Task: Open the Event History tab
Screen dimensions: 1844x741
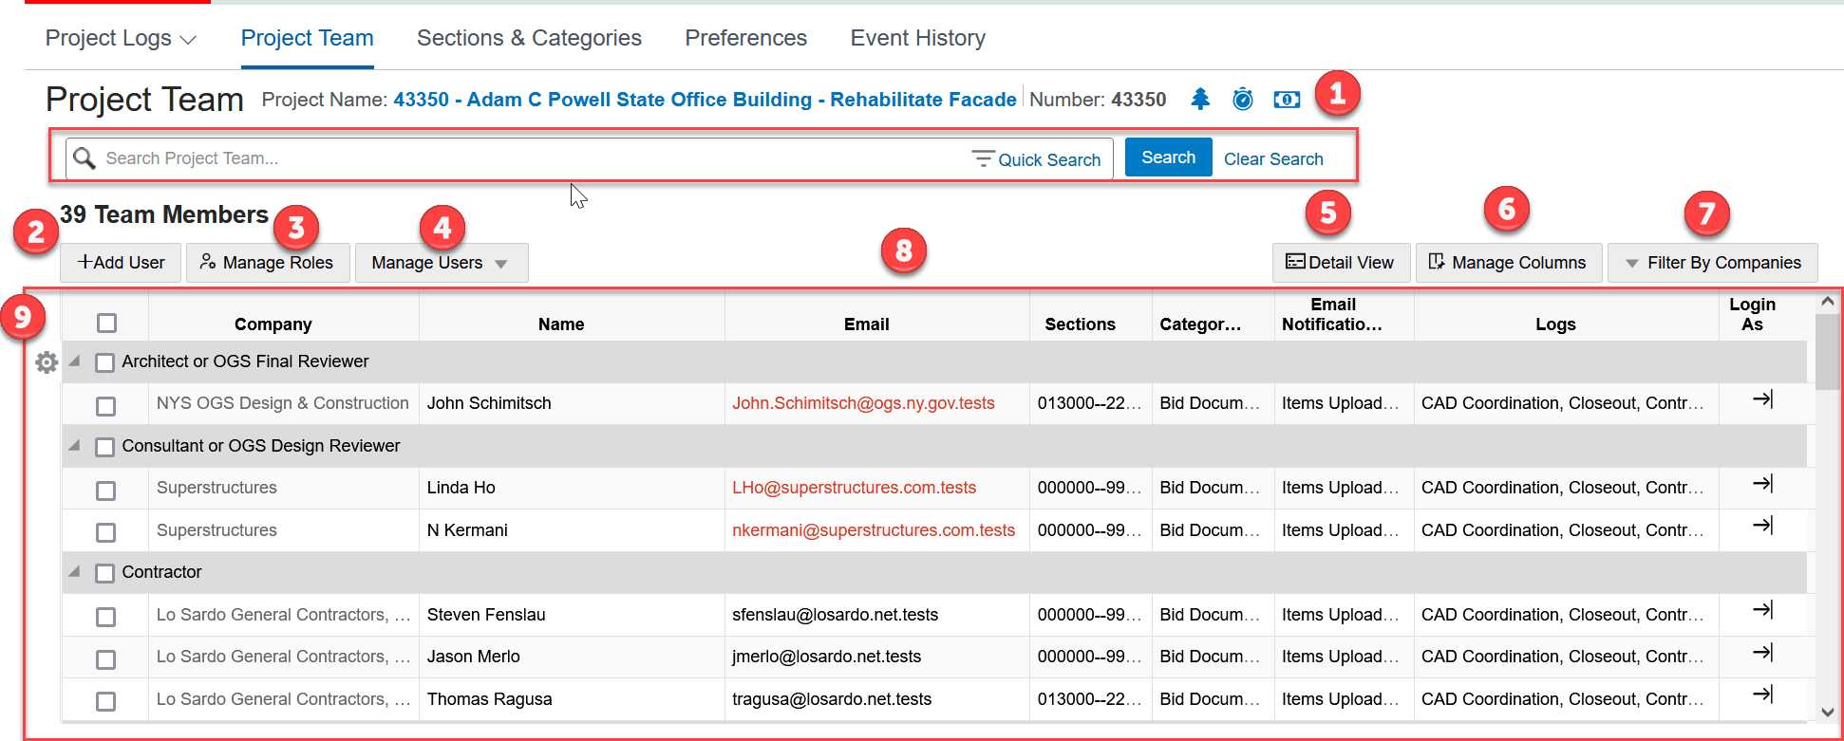Action: coord(917,38)
